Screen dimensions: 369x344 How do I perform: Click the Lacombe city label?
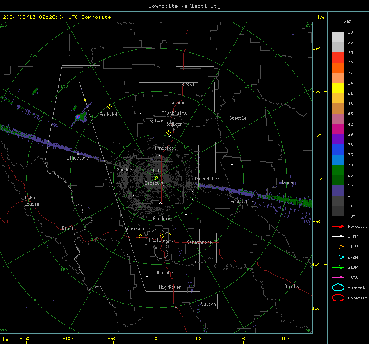[177, 103]
